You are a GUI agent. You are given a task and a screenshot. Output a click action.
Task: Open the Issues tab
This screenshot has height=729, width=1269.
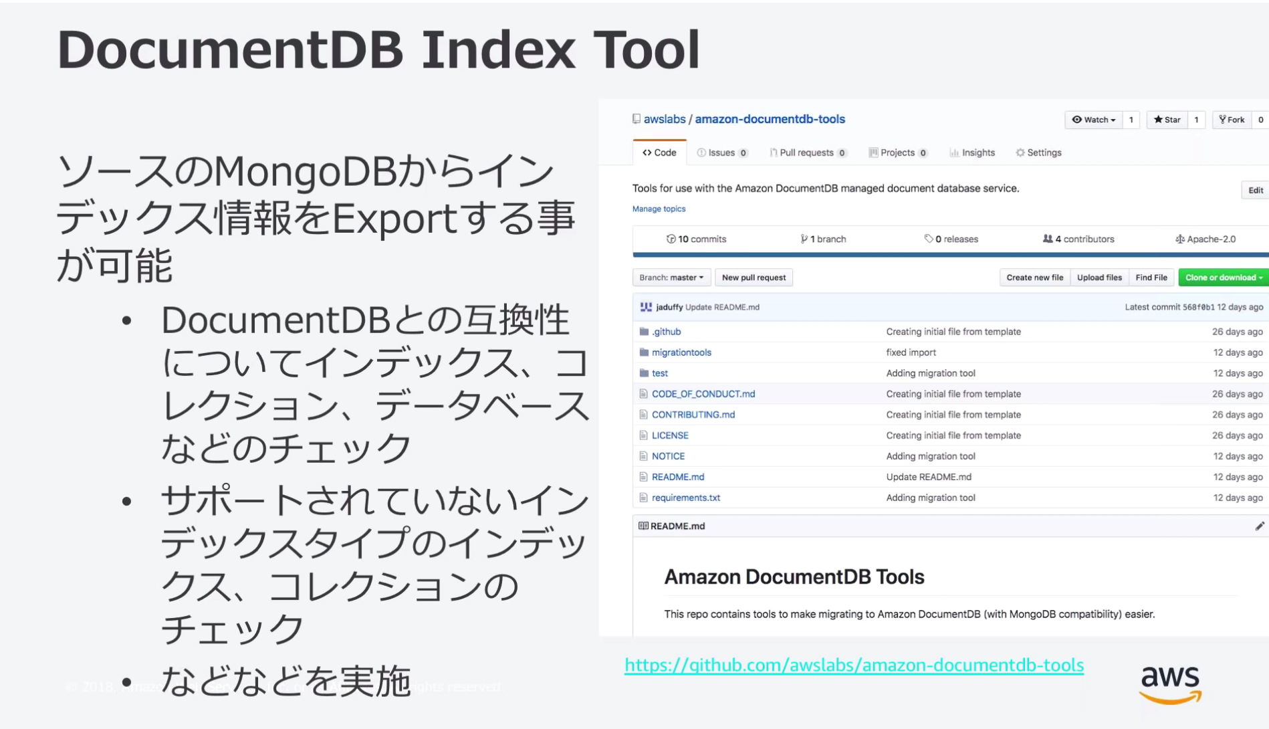pyautogui.click(x=721, y=152)
